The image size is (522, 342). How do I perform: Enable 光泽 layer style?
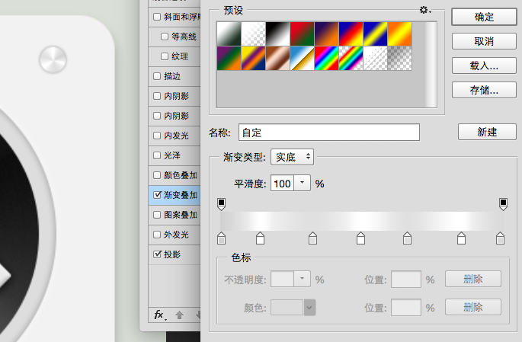pos(157,155)
